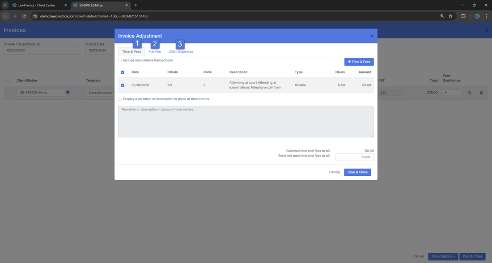Toggle Display a narrative or description checkbox
This screenshot has width=492, height=263.
120,99
